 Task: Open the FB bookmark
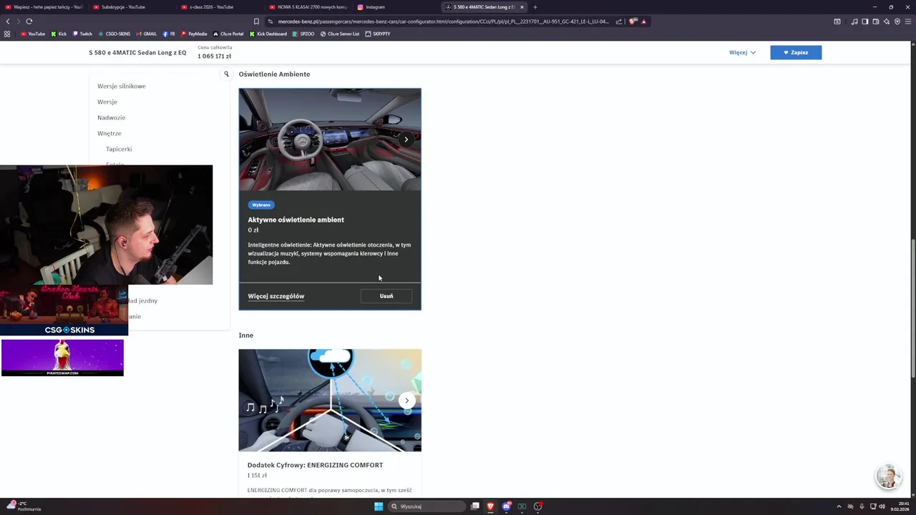pyautogui.click(x=169, y=34)
